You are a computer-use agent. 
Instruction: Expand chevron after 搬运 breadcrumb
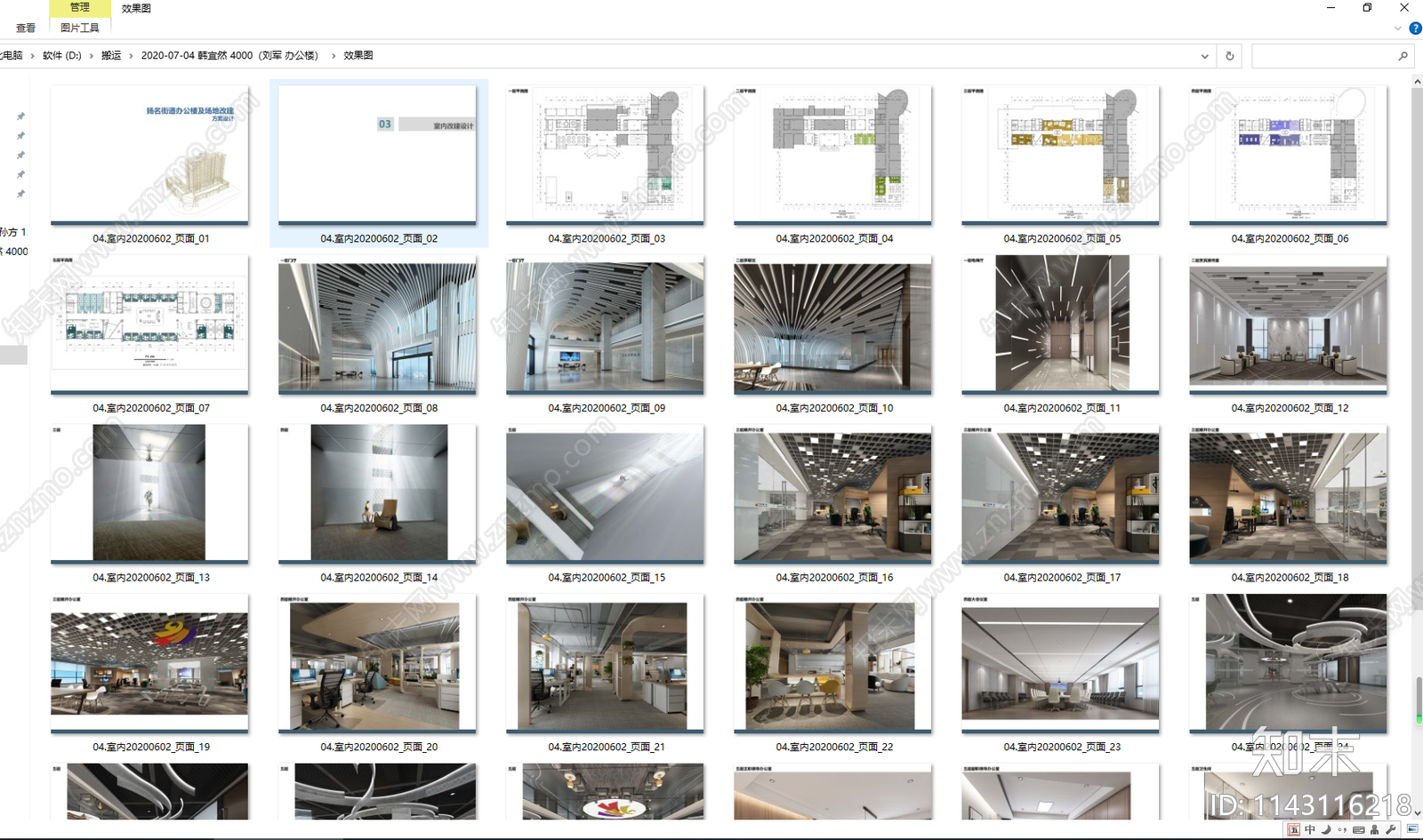pyautogui.click(x=131, y=56)
